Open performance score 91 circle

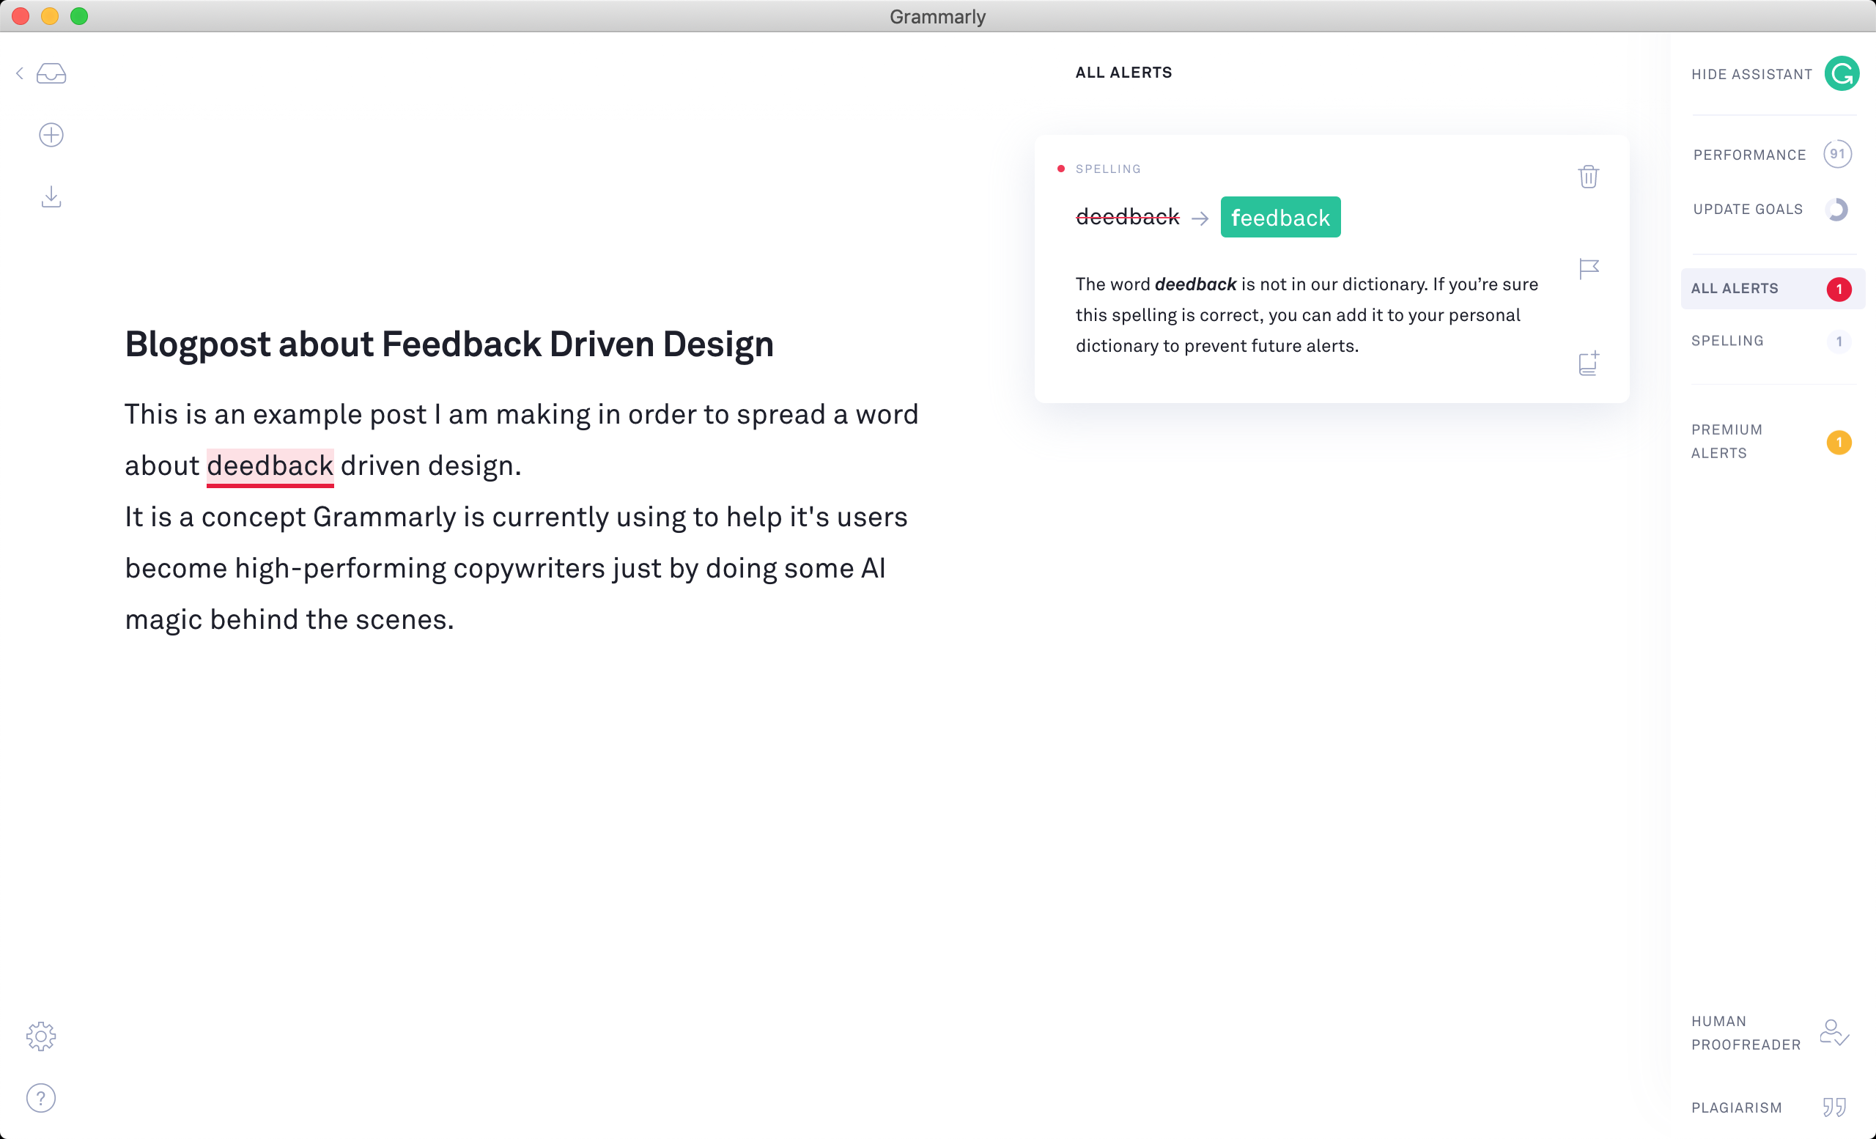click(x=1837, y=155)
